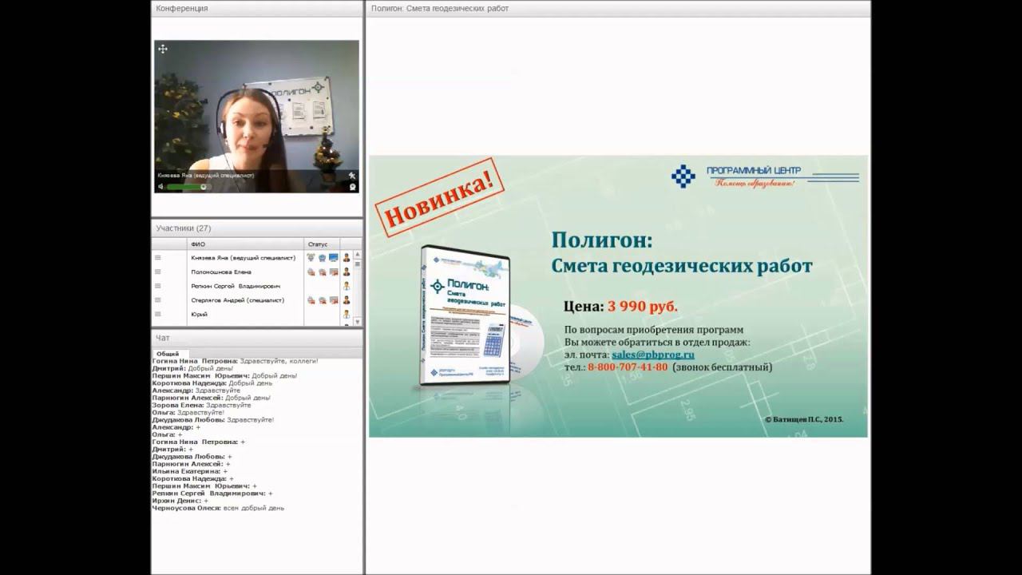Image resolution: width=1022 pixels, height=575 pixels.
Task: Click screen-share icon for Полоношнова Елена
Action: pos(334,272)
